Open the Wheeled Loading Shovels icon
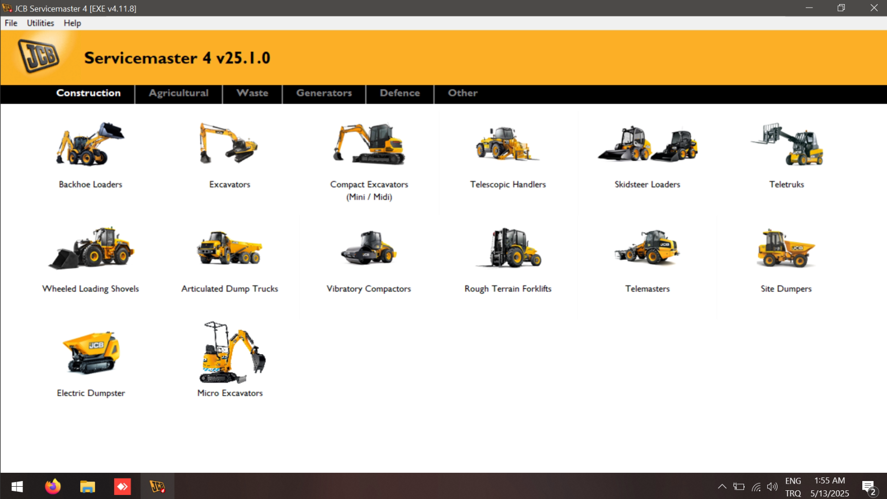The image size is (887, 499). click(x=90, y=249)
